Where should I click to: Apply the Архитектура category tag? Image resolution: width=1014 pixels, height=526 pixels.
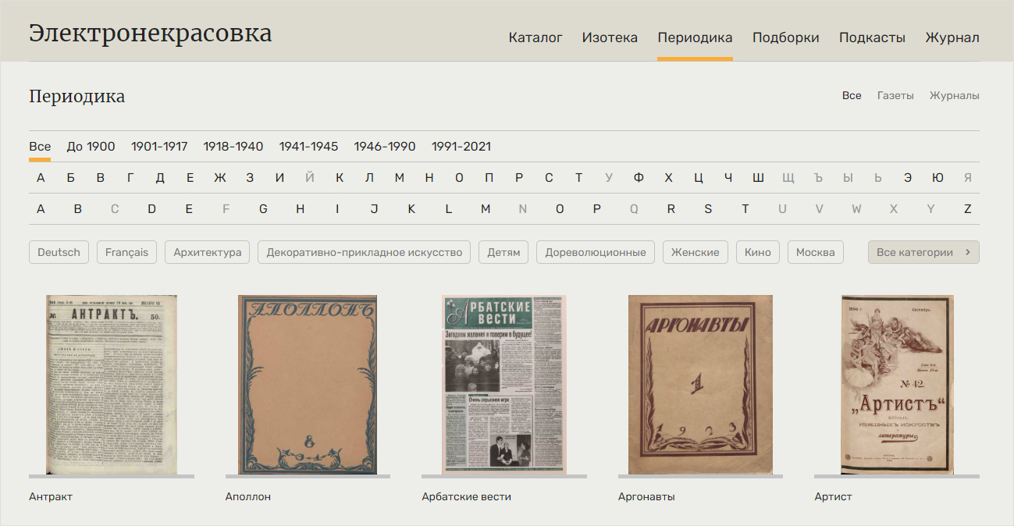pos(208,252)
